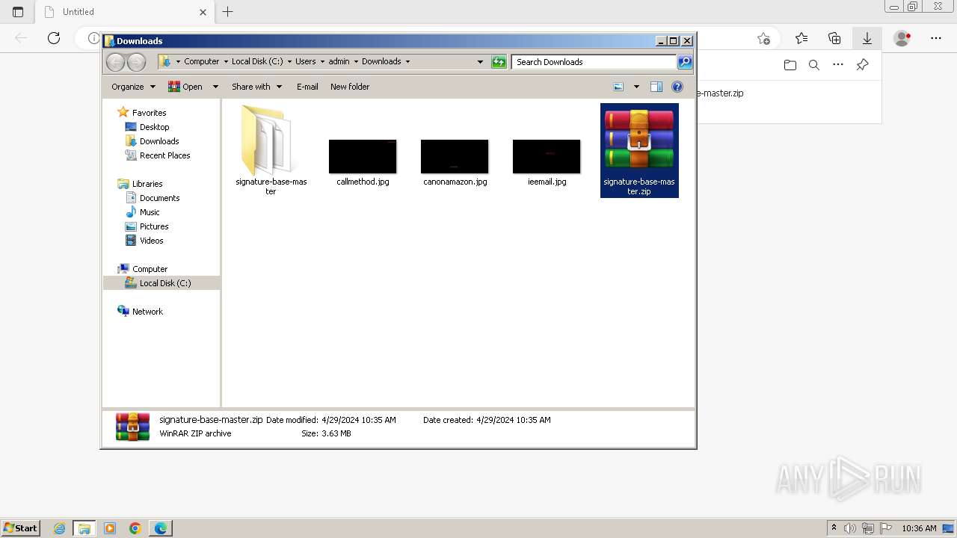Expand the views options dropdown arrow
This screenshot has width=957, height=538.
(x=636, y=87)
